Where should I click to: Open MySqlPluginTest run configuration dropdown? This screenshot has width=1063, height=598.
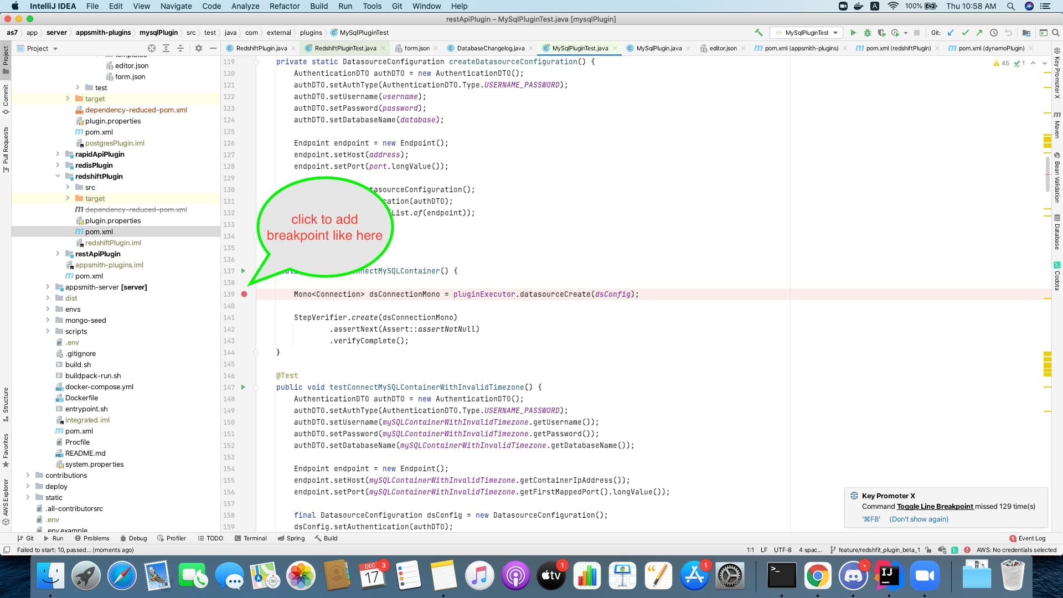tap(807, 33)
